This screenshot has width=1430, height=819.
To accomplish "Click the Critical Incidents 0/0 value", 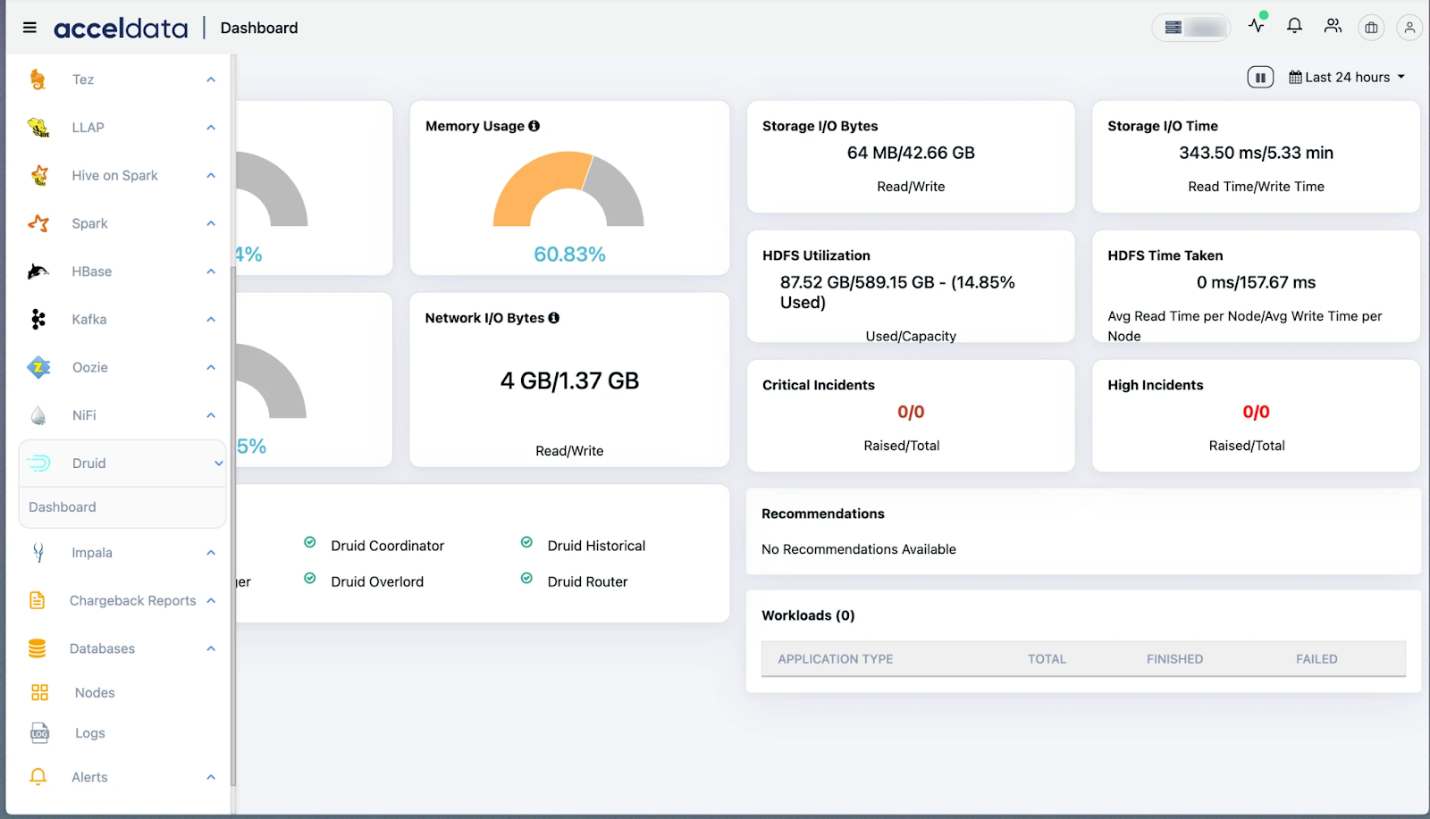I will [x=911, y=412].
